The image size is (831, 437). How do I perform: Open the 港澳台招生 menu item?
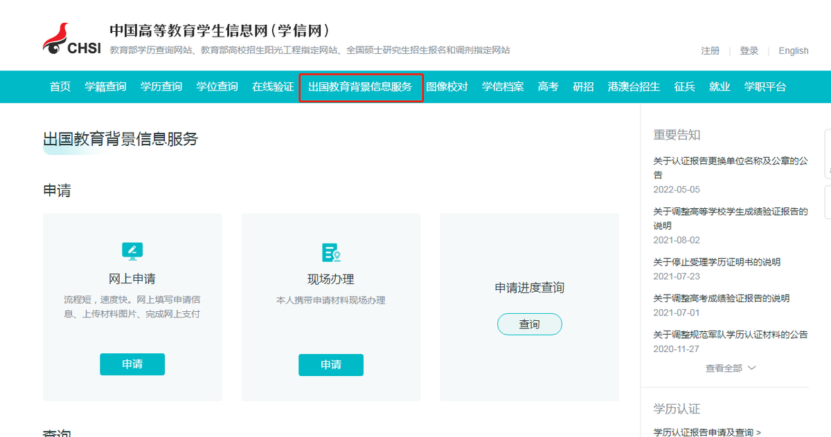point(634,86)
